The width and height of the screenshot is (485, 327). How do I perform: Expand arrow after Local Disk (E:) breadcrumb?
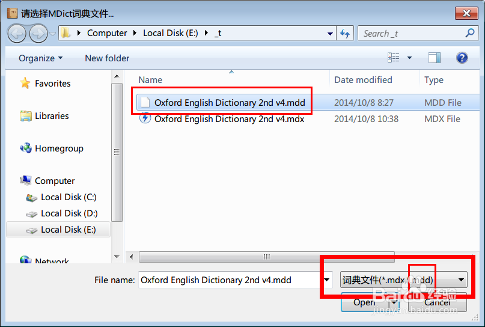[206, 33]
